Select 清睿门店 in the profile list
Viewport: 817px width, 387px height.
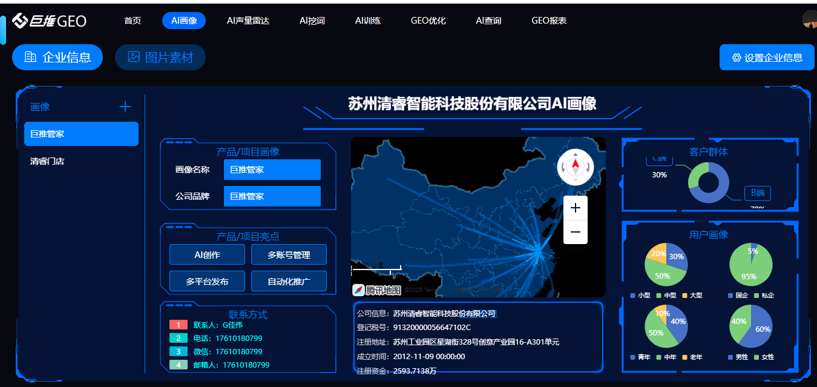tap(47, 161)
